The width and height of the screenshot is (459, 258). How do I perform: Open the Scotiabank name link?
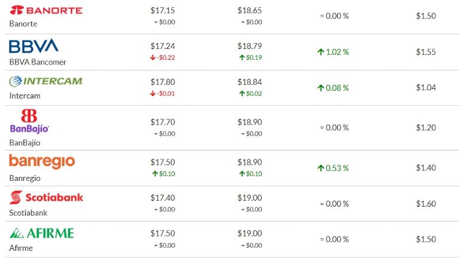[x=28, y=212]
